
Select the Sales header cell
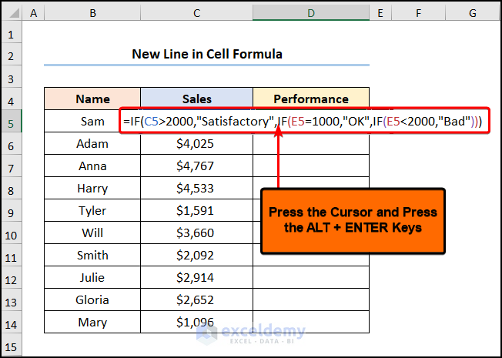tap(197, 99)
